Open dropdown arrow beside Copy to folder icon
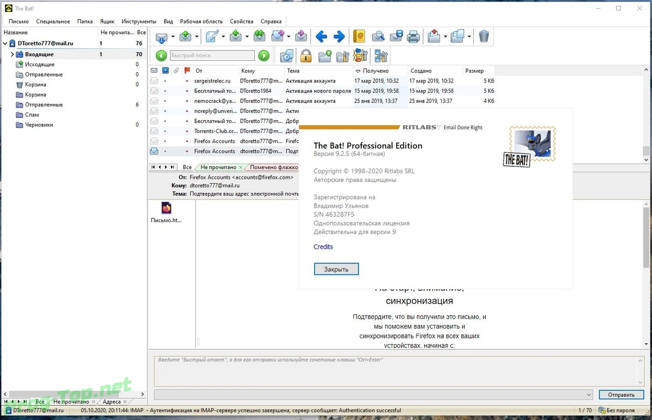This screenshot has width=652, height=420. pos(469,37)
